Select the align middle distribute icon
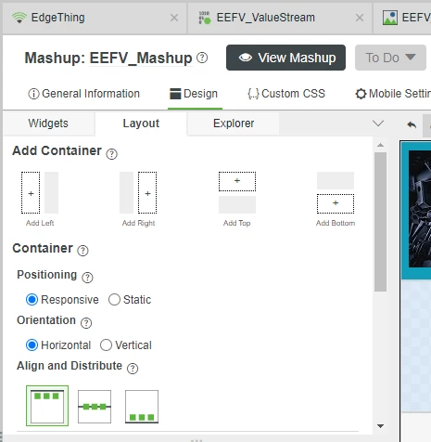Screen dimensions: 431x442 (95, 407)
